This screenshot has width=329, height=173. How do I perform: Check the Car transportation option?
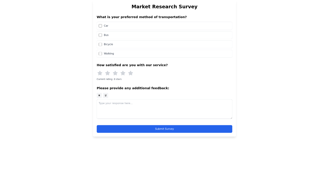pos(100,26)
